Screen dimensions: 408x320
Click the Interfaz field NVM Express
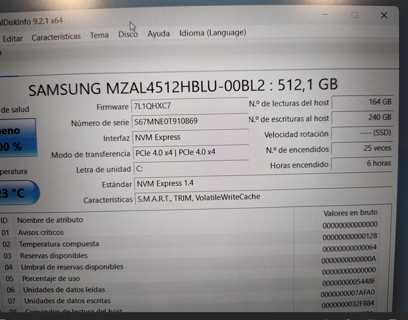(190, 137)
